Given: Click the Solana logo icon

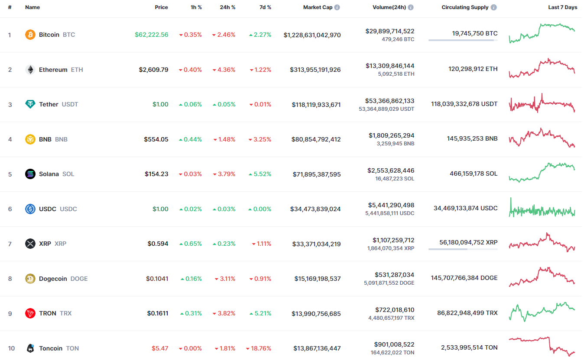Looking at the screenshot, I should pyautogui.click(x=30, y=174).
